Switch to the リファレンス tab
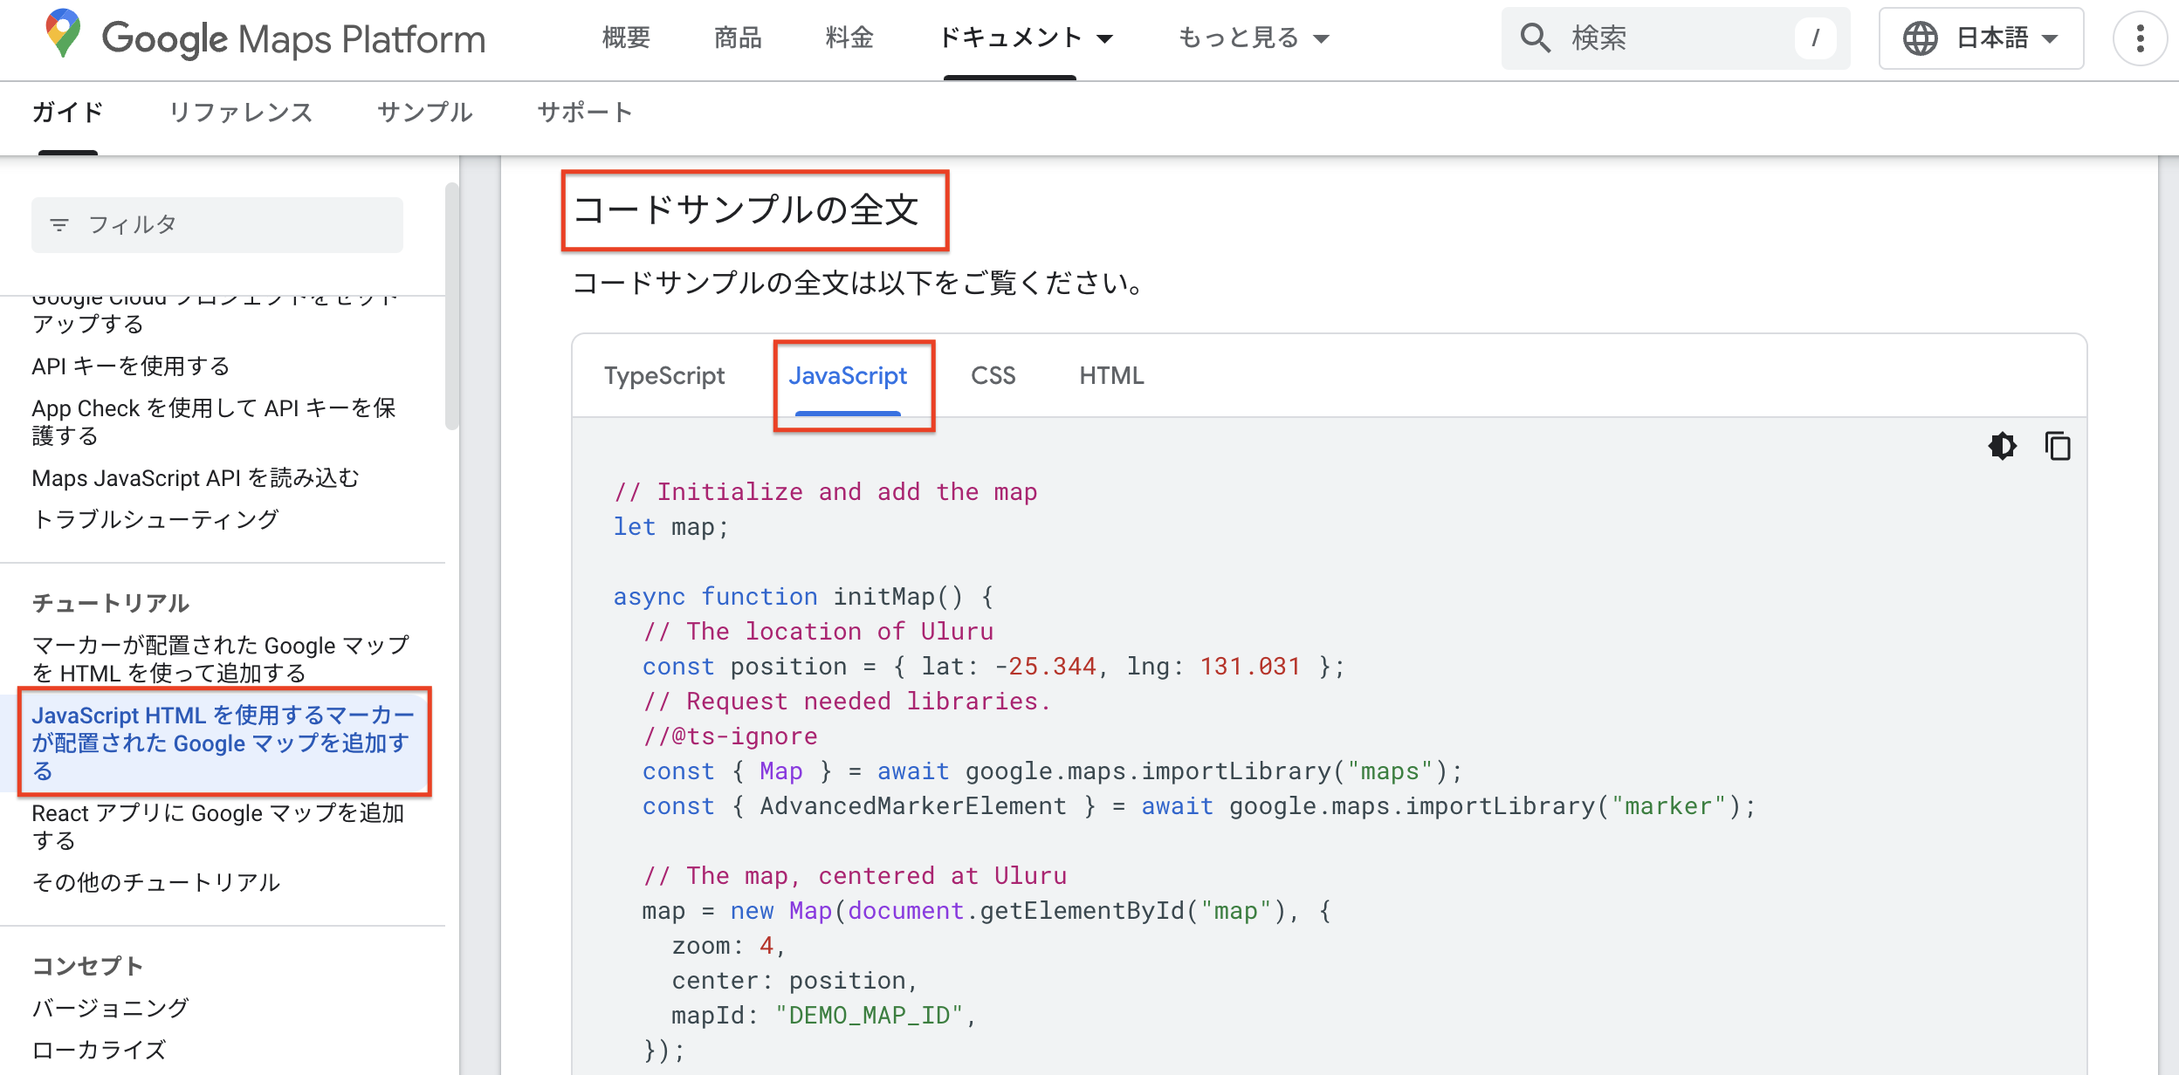Viewport: 2179px width, 1075px height. [x=241, y=112]
